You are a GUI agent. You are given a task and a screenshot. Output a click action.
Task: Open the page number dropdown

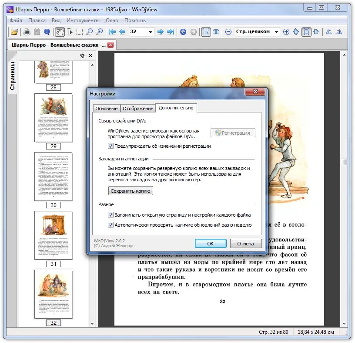151,32
